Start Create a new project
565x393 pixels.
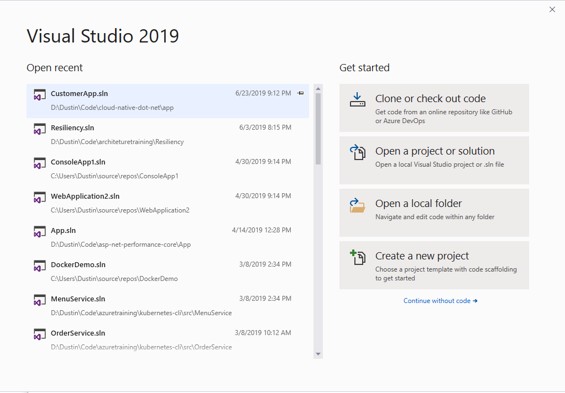[434, 265]
